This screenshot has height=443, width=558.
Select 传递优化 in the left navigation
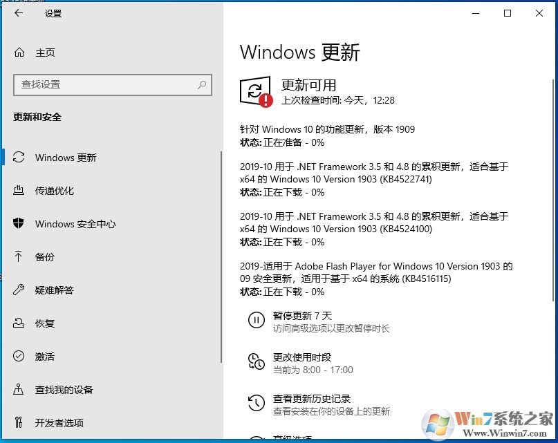click(53, 191)
